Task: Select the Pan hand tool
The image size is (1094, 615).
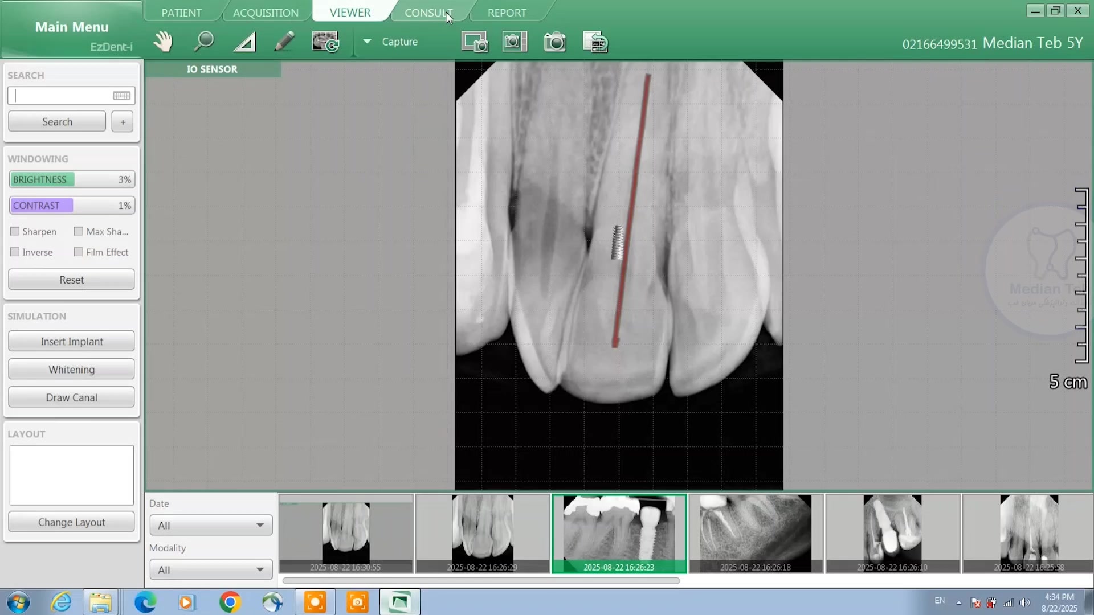Action: 163,42
